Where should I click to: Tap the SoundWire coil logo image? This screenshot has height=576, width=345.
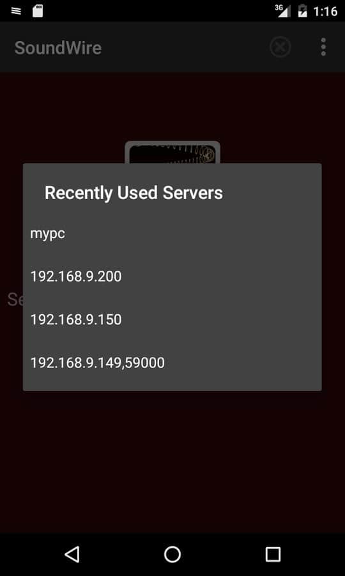coord(172,152)
